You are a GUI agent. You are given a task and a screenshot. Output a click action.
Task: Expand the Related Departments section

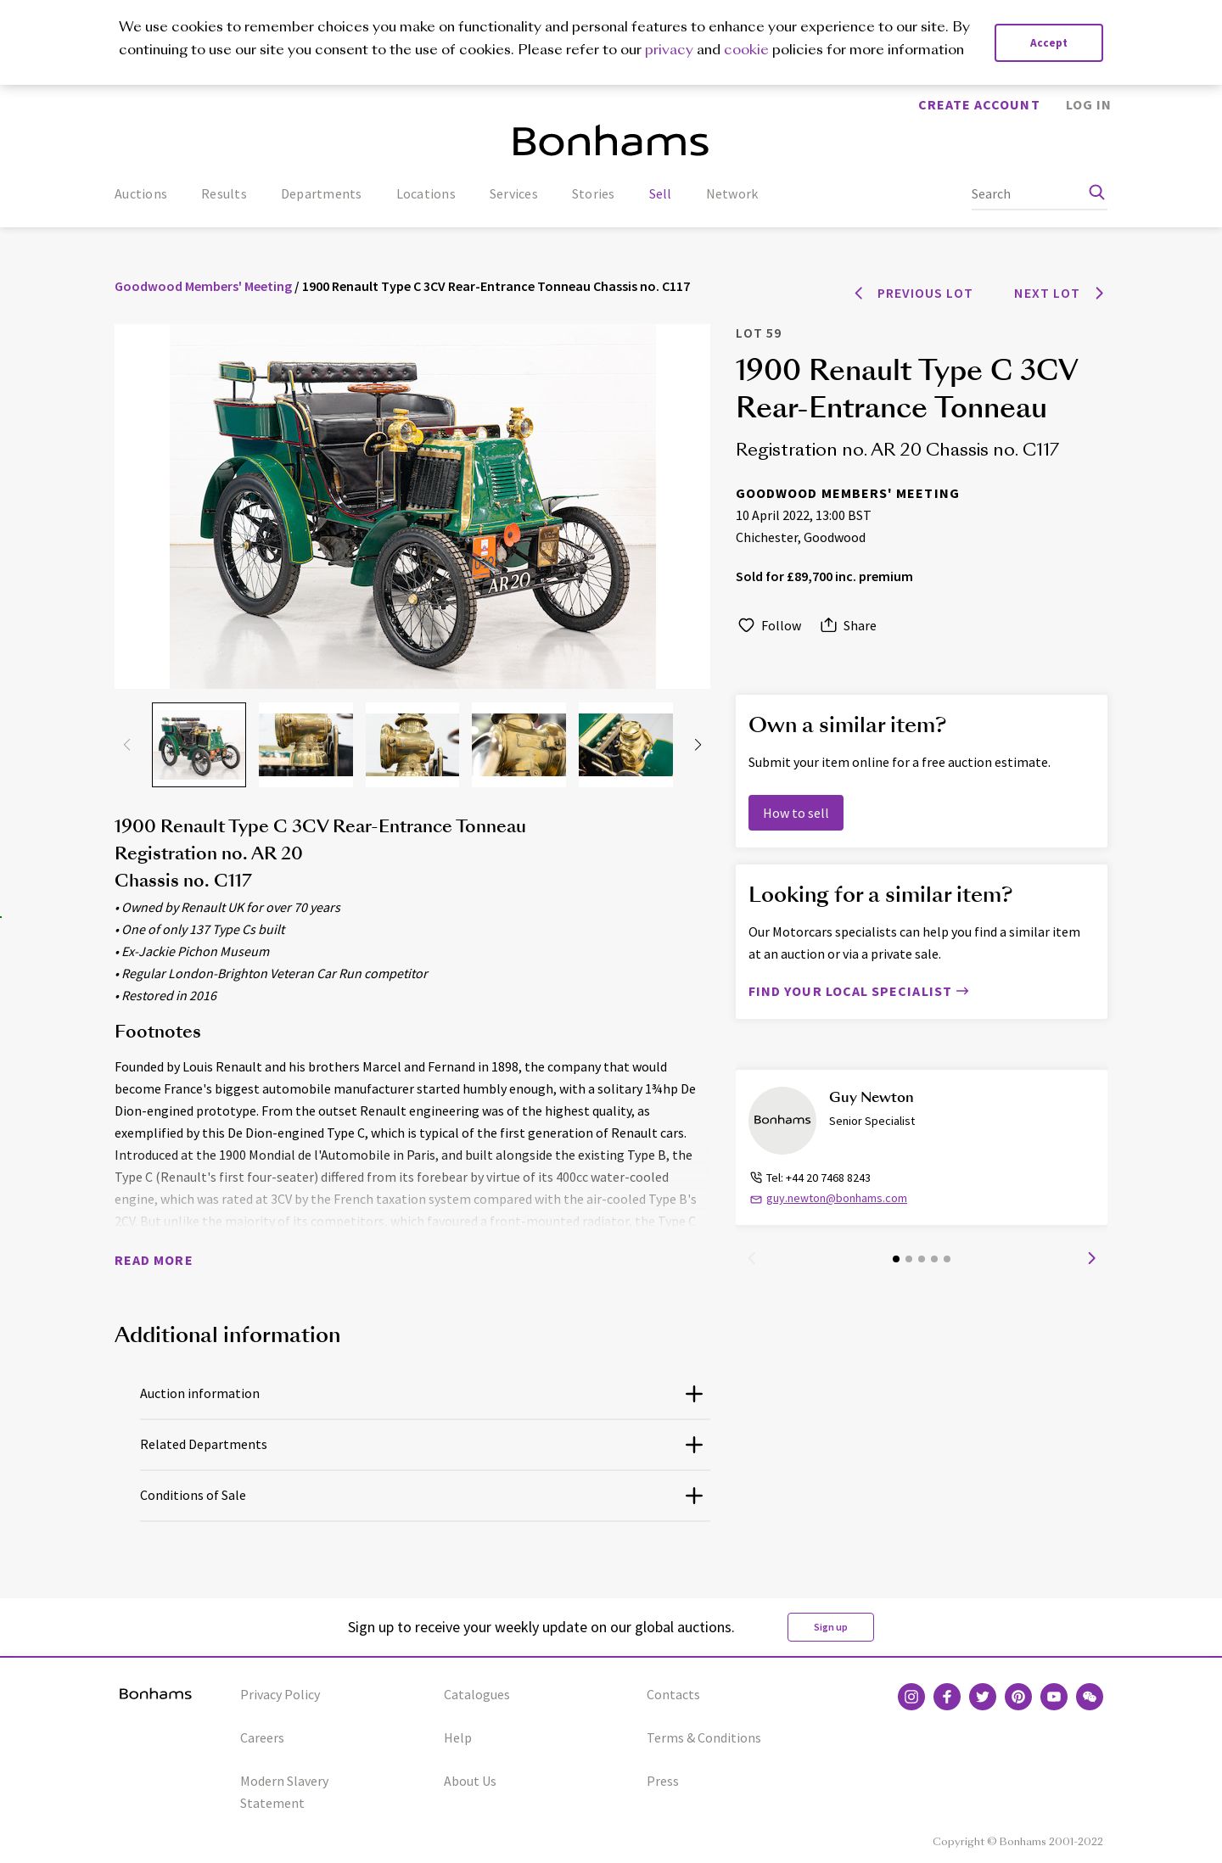click(425, 1445)
